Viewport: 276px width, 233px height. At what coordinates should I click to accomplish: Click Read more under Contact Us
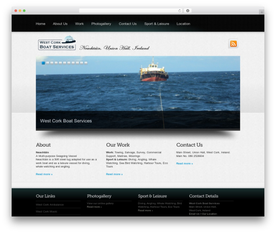184,164
